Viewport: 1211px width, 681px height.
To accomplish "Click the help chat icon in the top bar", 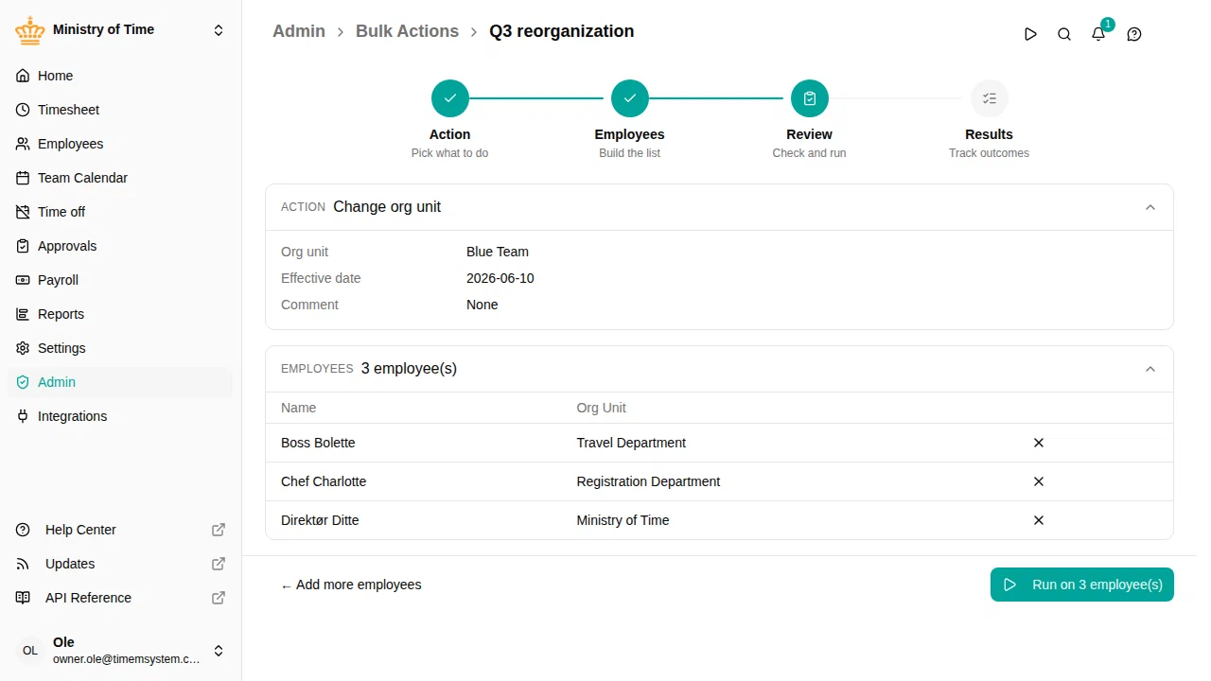I will coord(1134,34).
